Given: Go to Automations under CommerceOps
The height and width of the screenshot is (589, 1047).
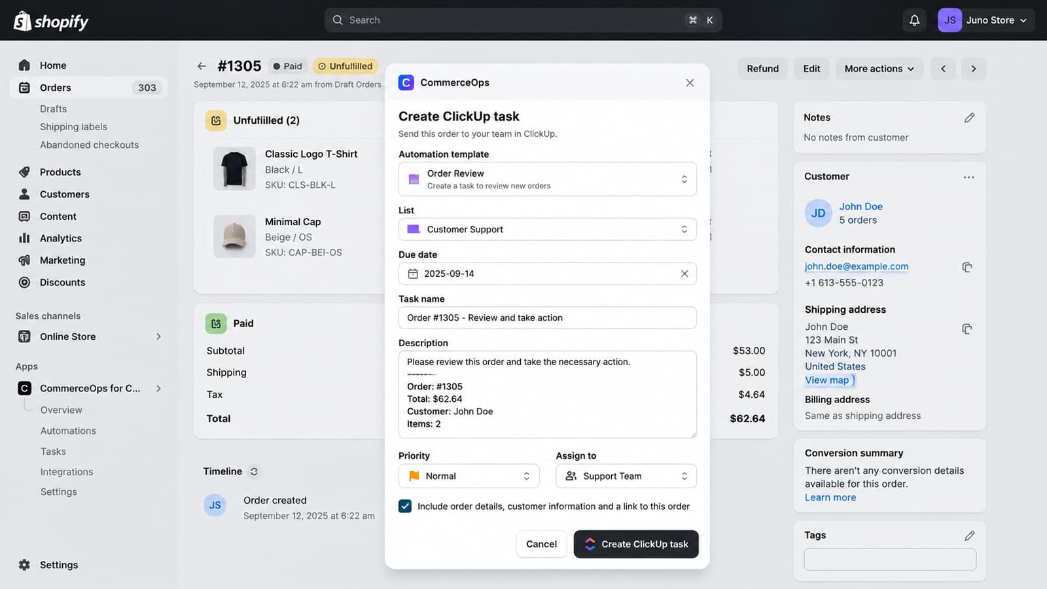Looking at the screenshot, I should coord(68,431).
